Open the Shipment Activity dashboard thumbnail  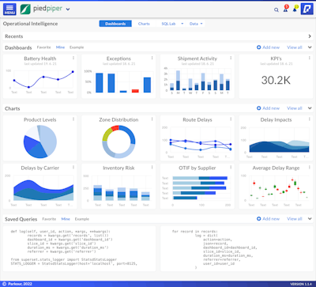[x=197, y=77]
